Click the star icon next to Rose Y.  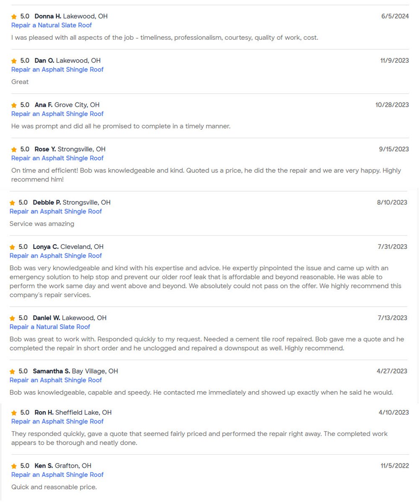coord(14,150)
